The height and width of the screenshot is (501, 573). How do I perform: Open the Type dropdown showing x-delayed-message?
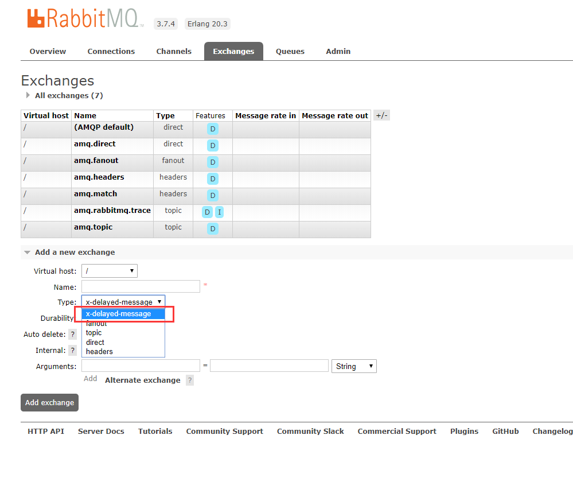tap(123, 302)
